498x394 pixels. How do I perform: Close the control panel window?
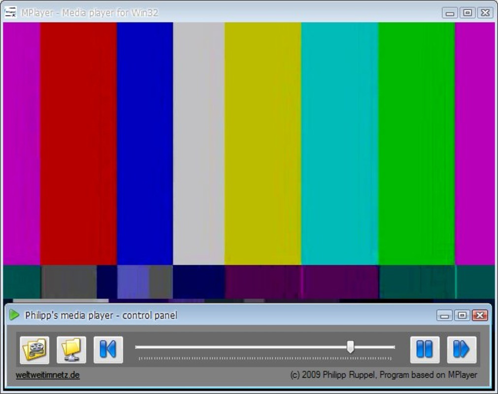click(x=480, y=316)
